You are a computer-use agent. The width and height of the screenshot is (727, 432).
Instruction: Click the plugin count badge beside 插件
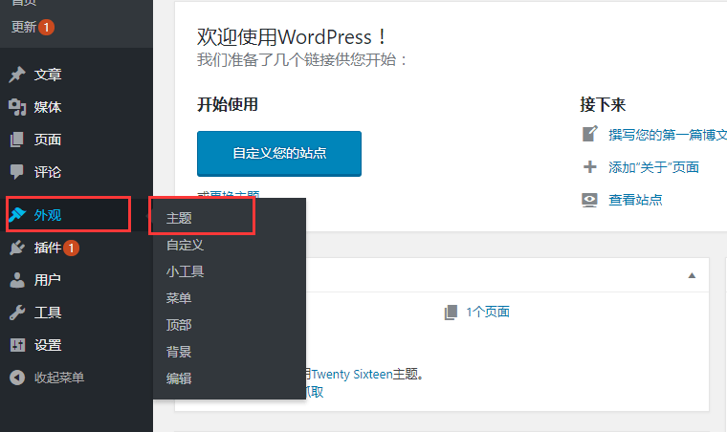point(71,248)
